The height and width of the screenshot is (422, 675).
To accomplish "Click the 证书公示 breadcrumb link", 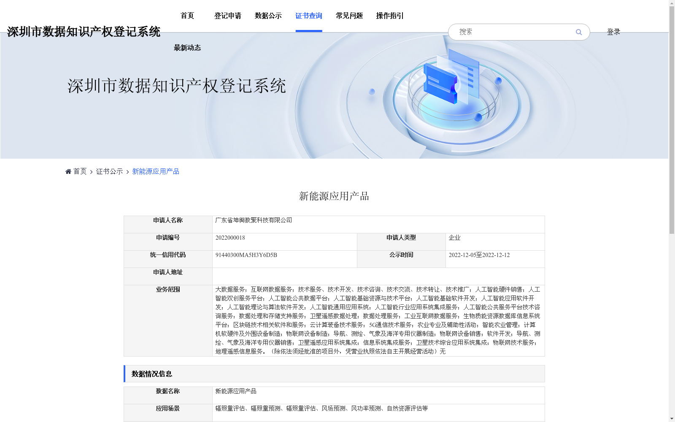I will click(x=110, y=171).
